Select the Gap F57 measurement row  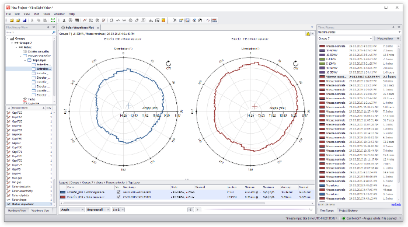pyautogui.click(x=29, y=130)
